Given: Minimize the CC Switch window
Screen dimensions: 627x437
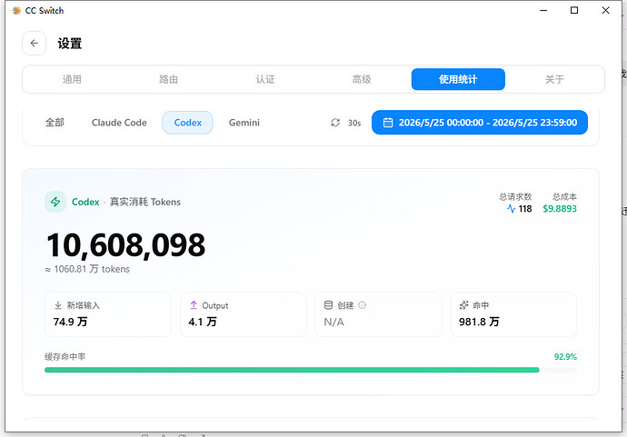Looking at the screenshot, I should pyautogui.click(x=543, y=10).
